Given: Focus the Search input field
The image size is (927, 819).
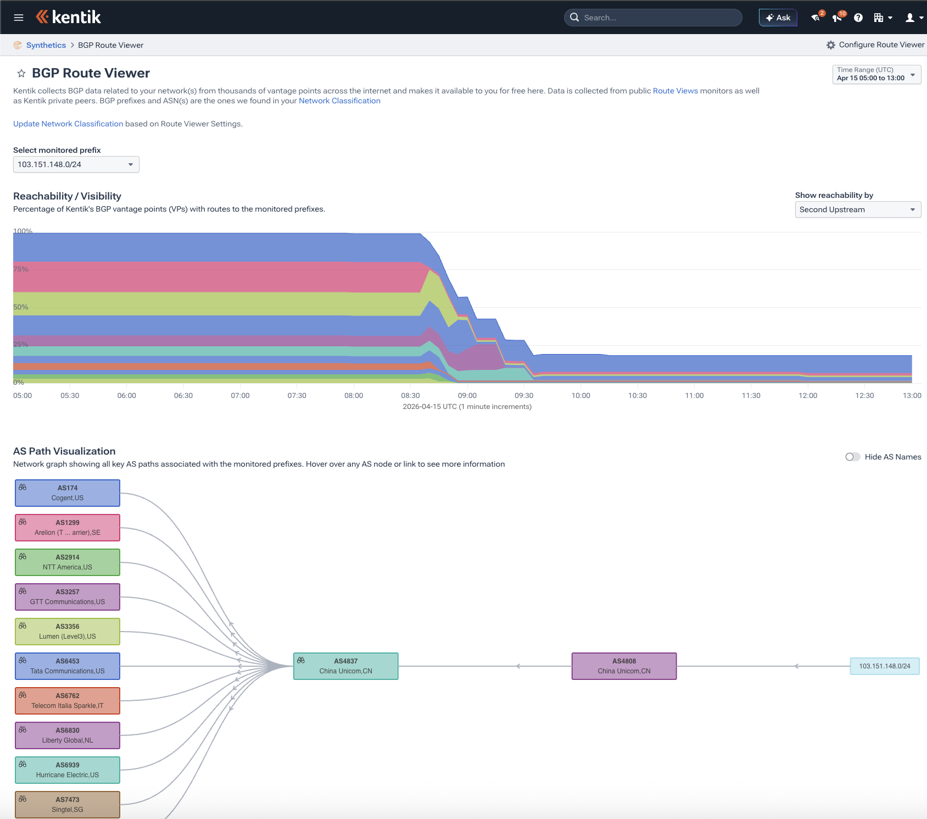Looking at the screenshot, I should pos(653,18).
